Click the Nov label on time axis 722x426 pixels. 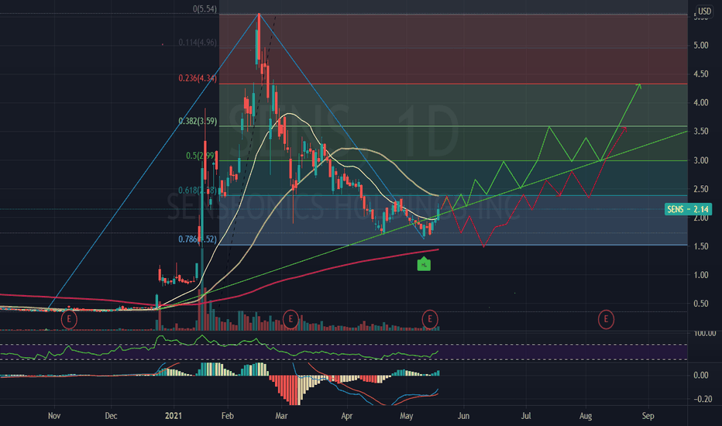pyautogui.click(x=54, y=416)
